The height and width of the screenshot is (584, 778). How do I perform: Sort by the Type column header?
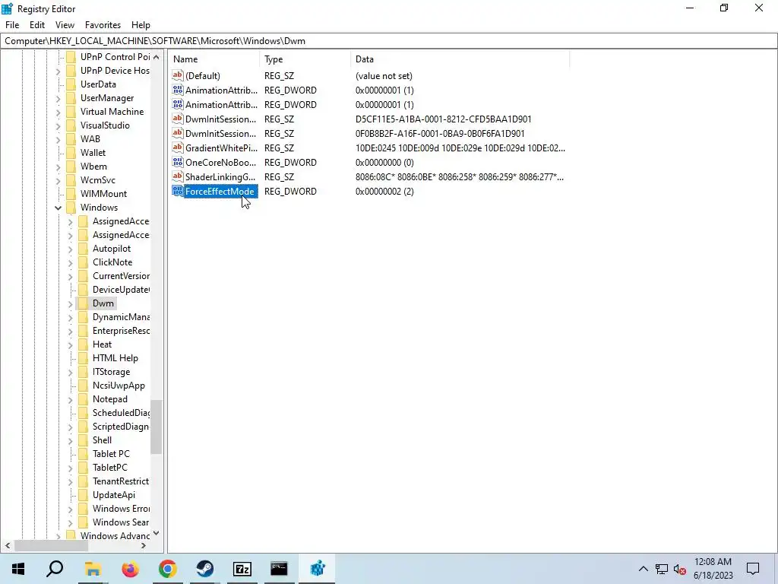point(305,59)
